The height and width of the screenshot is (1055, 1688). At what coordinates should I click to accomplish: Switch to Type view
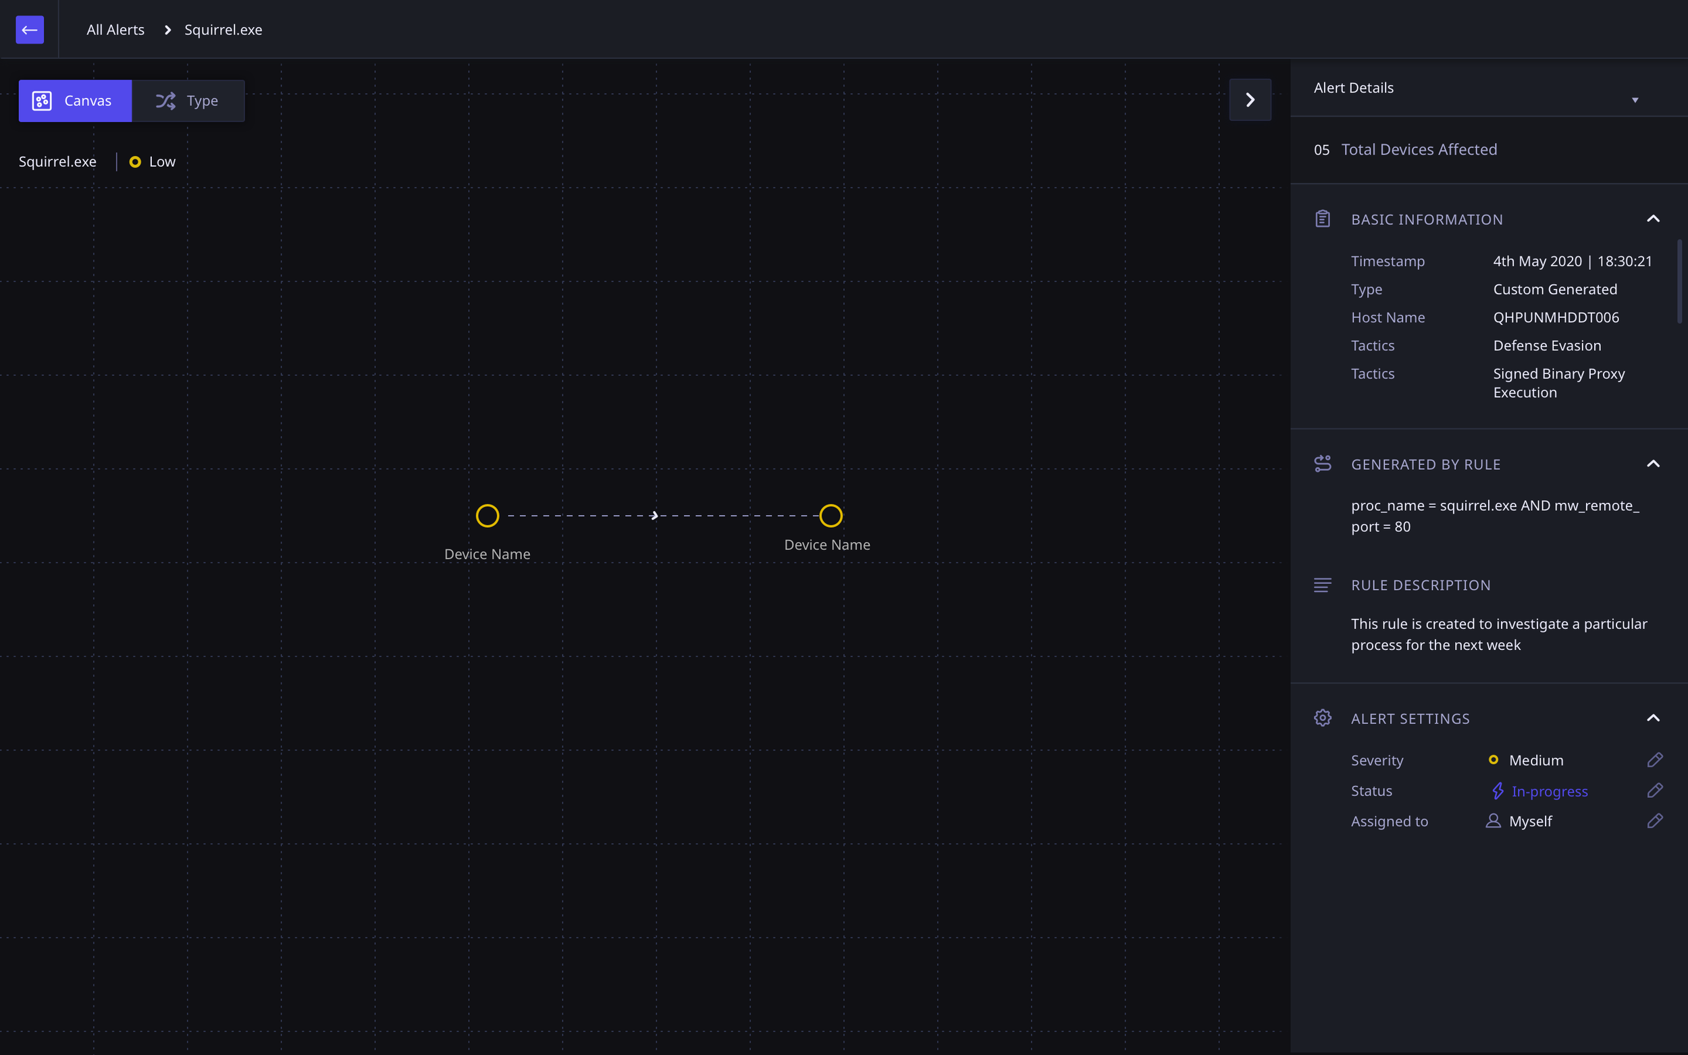point(188,101)
